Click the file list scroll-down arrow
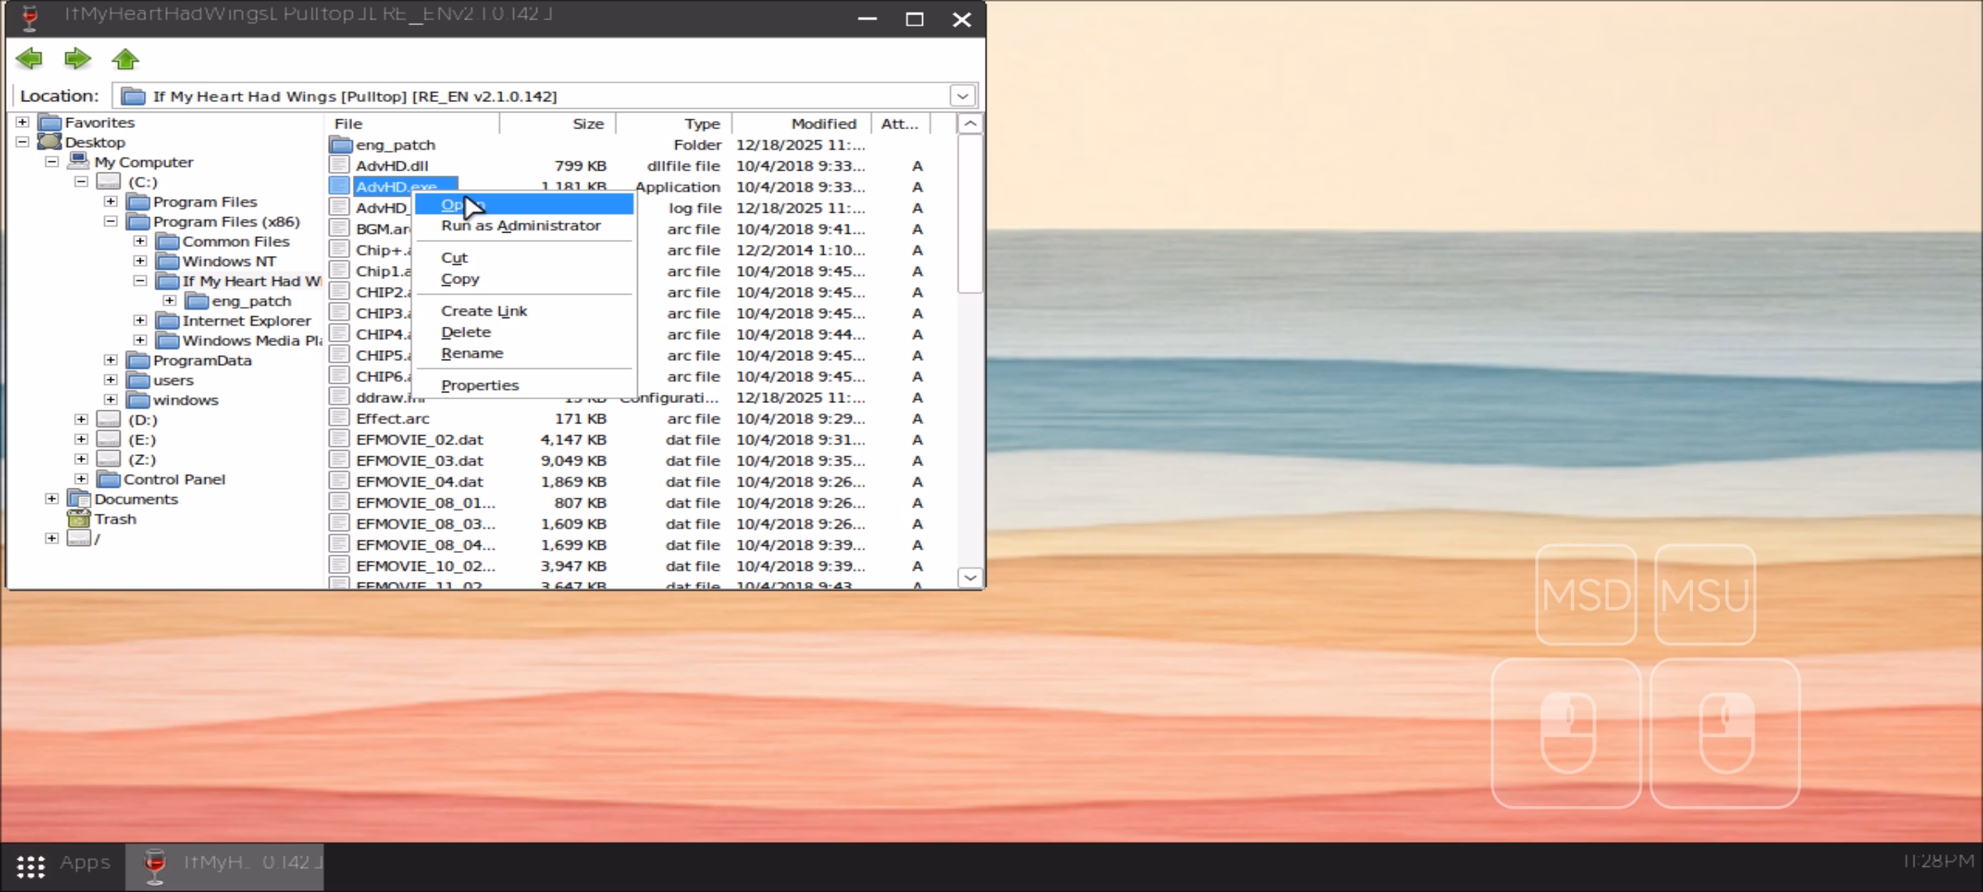 point(970,577)
